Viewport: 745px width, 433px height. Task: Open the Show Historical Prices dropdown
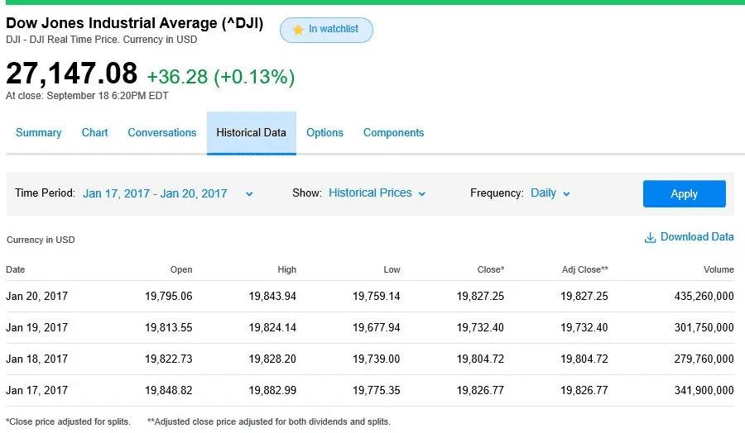[x=377, y=193]
